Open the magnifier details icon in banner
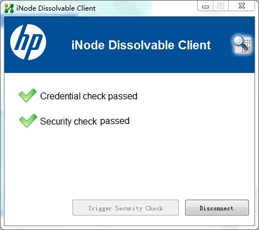This screenshot has width=259, height=230. pos(242,45)
